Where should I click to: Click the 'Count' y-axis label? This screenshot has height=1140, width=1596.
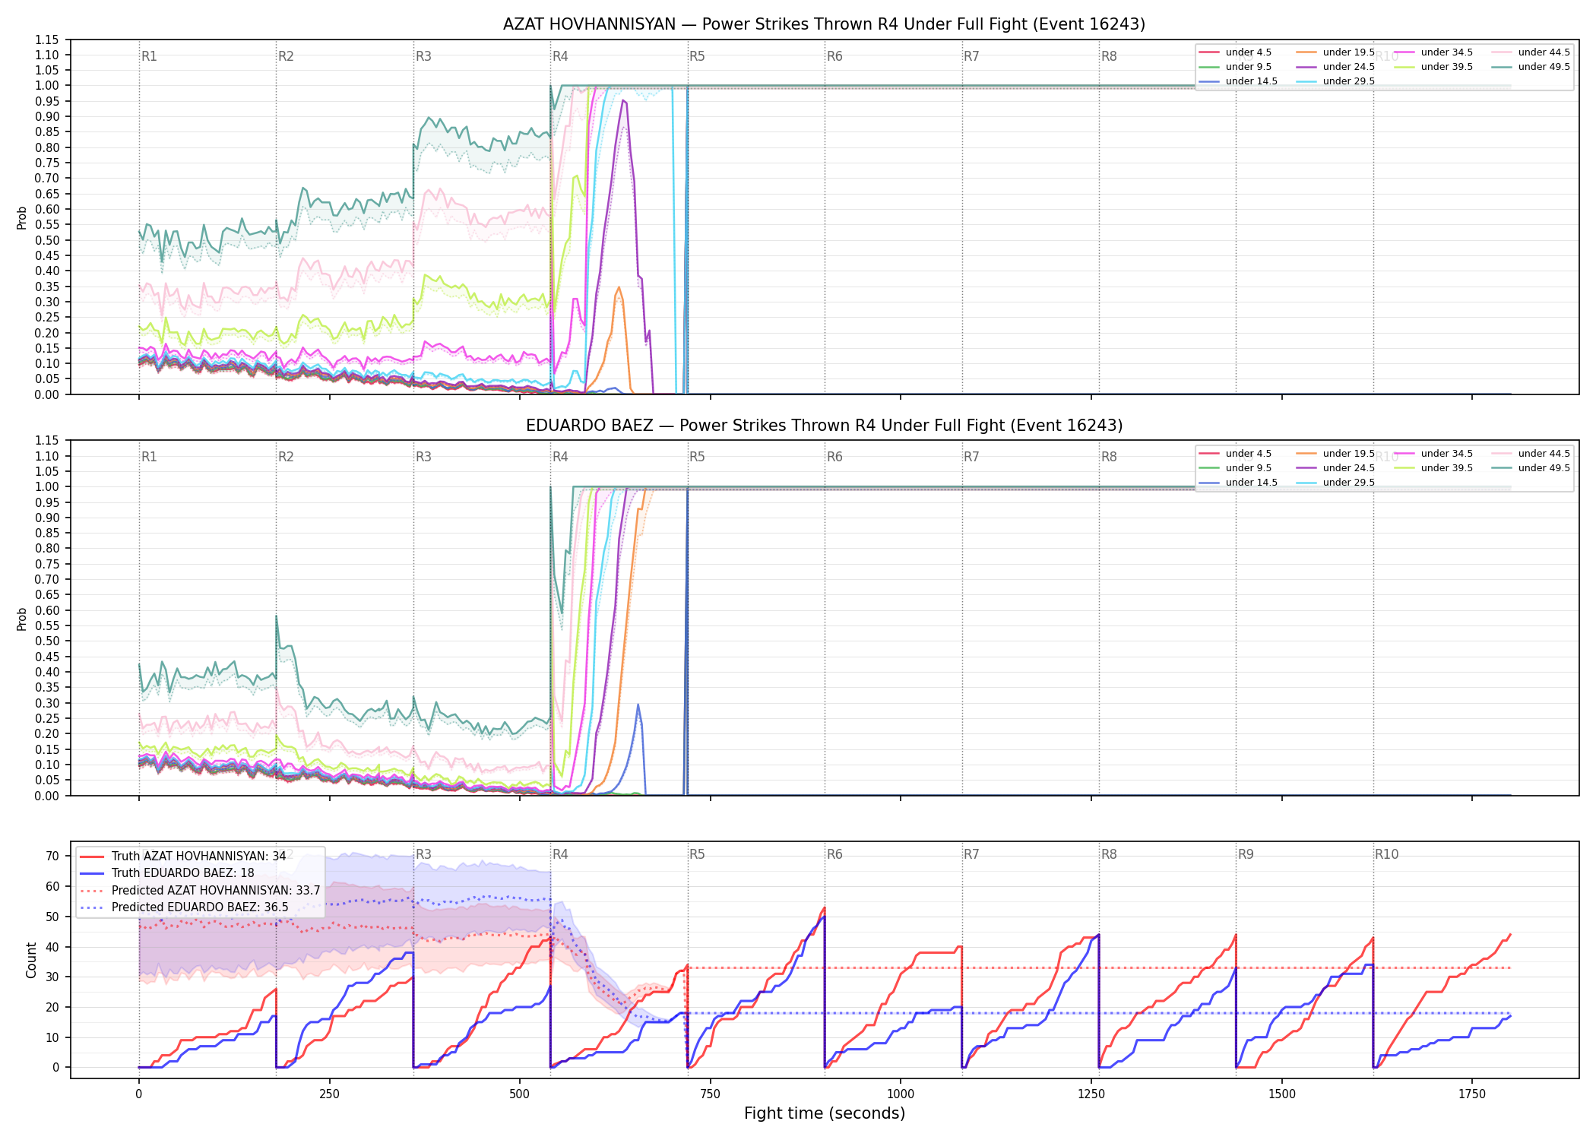click(31, 961)
